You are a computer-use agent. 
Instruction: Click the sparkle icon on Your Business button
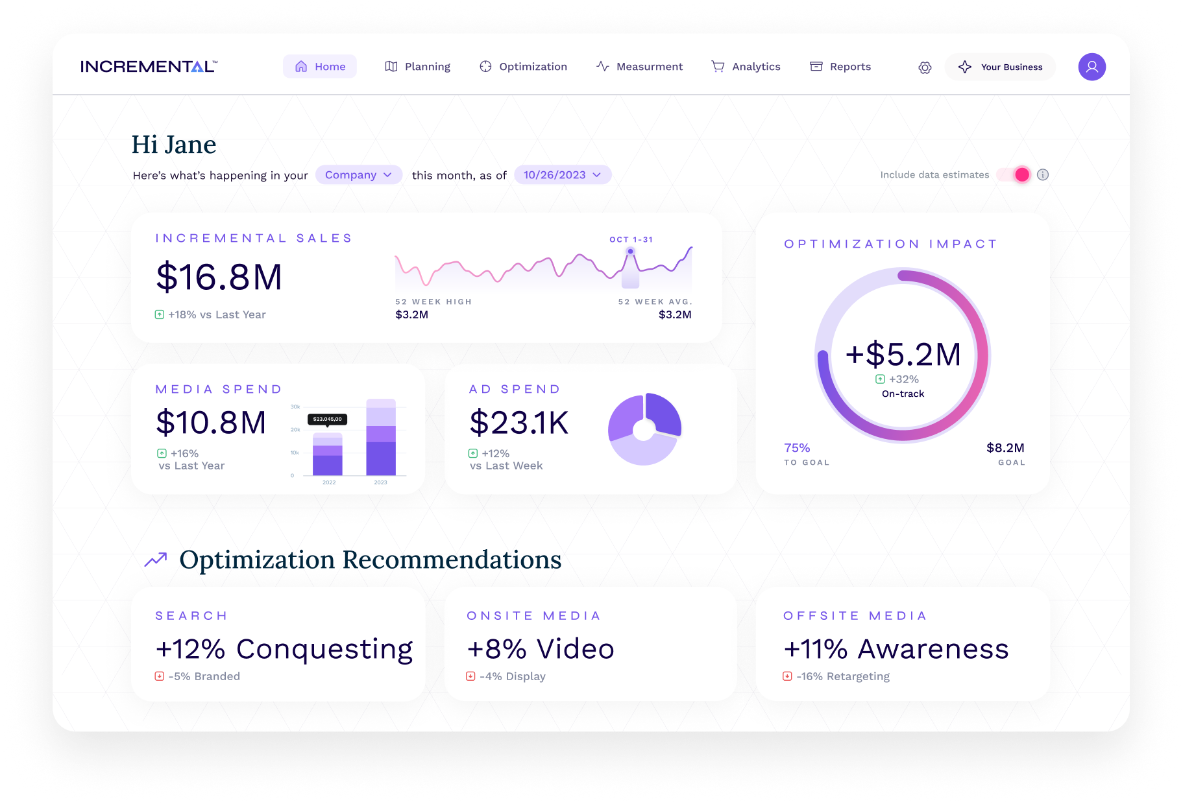(964, 67)
